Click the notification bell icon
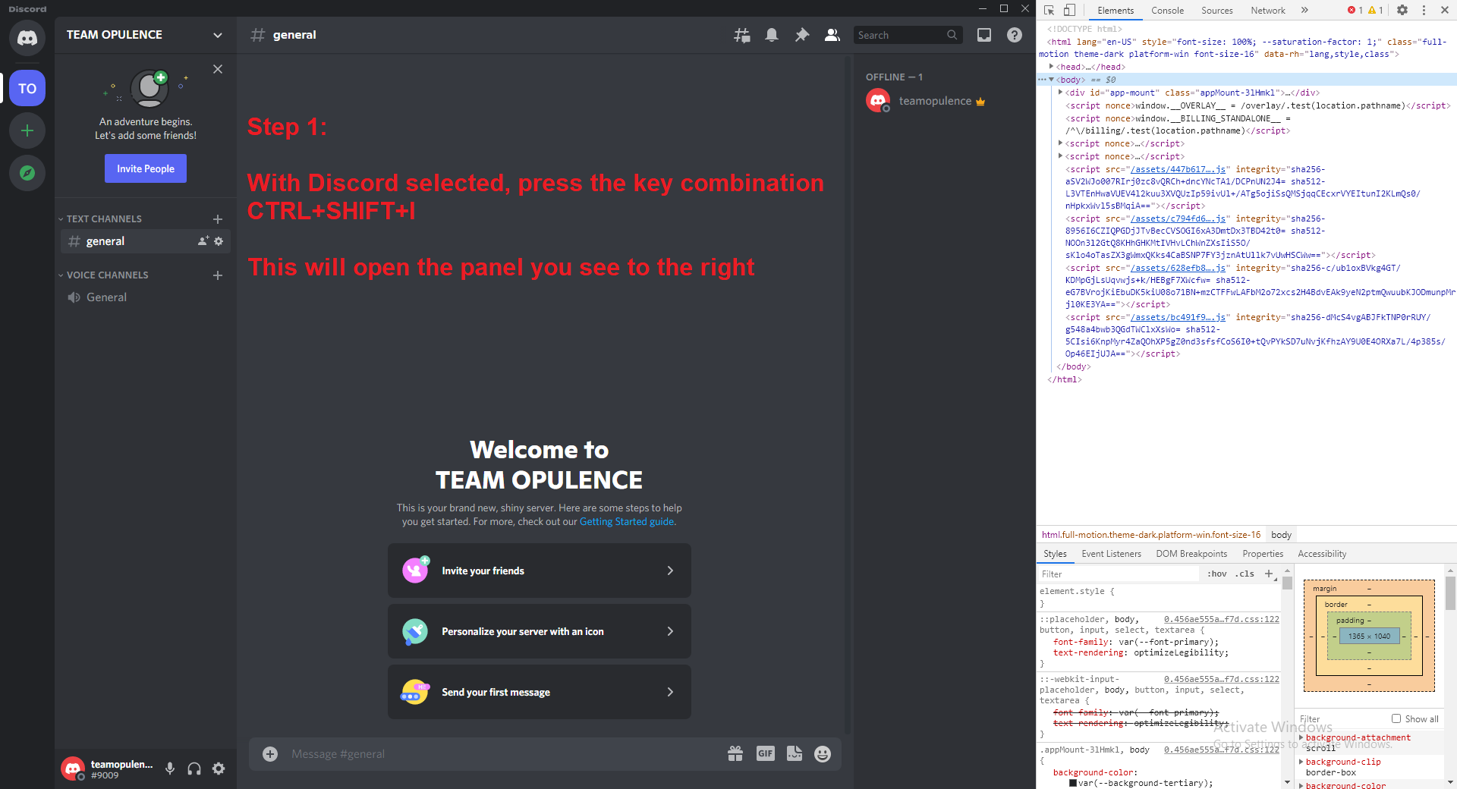 coord(772,35)
